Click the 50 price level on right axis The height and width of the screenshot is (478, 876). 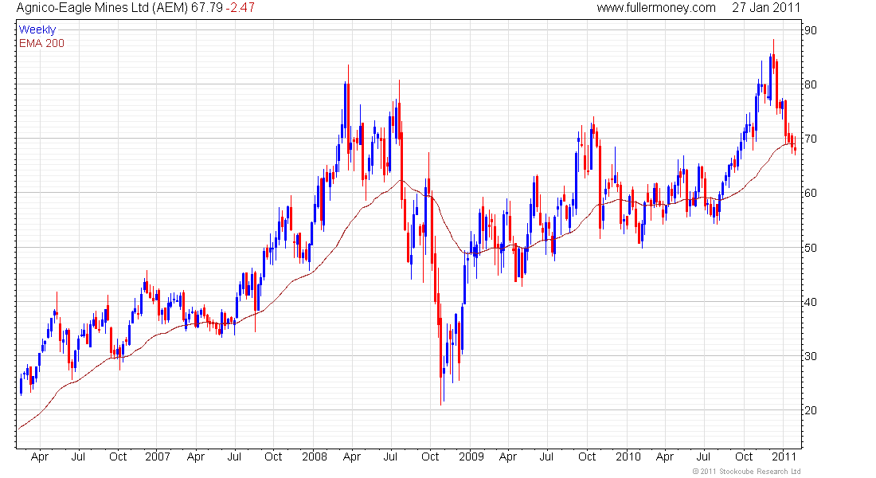[811, 248]
